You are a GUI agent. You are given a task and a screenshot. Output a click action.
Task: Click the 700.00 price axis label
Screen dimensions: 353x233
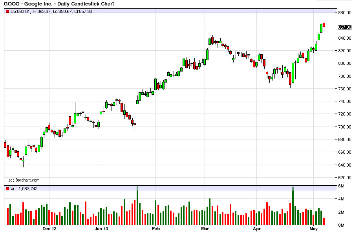(345, 127)
